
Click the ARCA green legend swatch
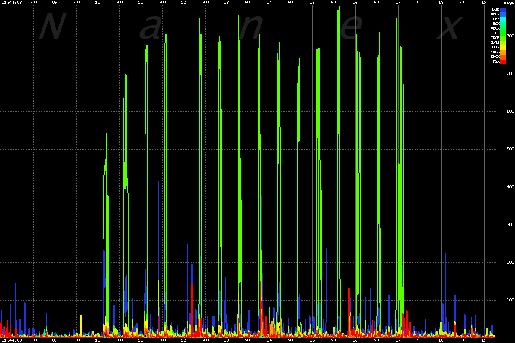(x=503, y=28)
